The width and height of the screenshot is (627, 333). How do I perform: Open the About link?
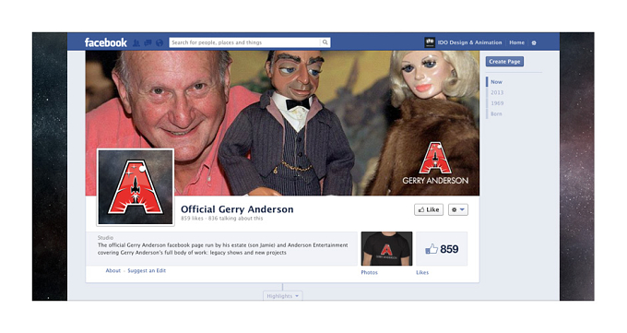[x=113, y=270]
